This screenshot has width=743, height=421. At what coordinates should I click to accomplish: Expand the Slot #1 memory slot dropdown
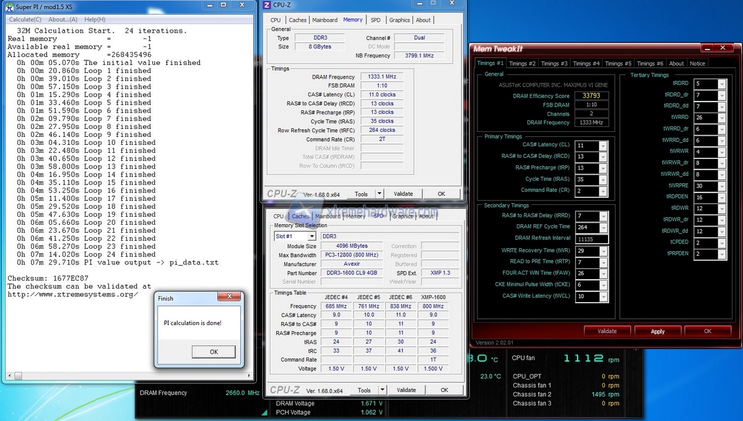click(x=311, y=236)
